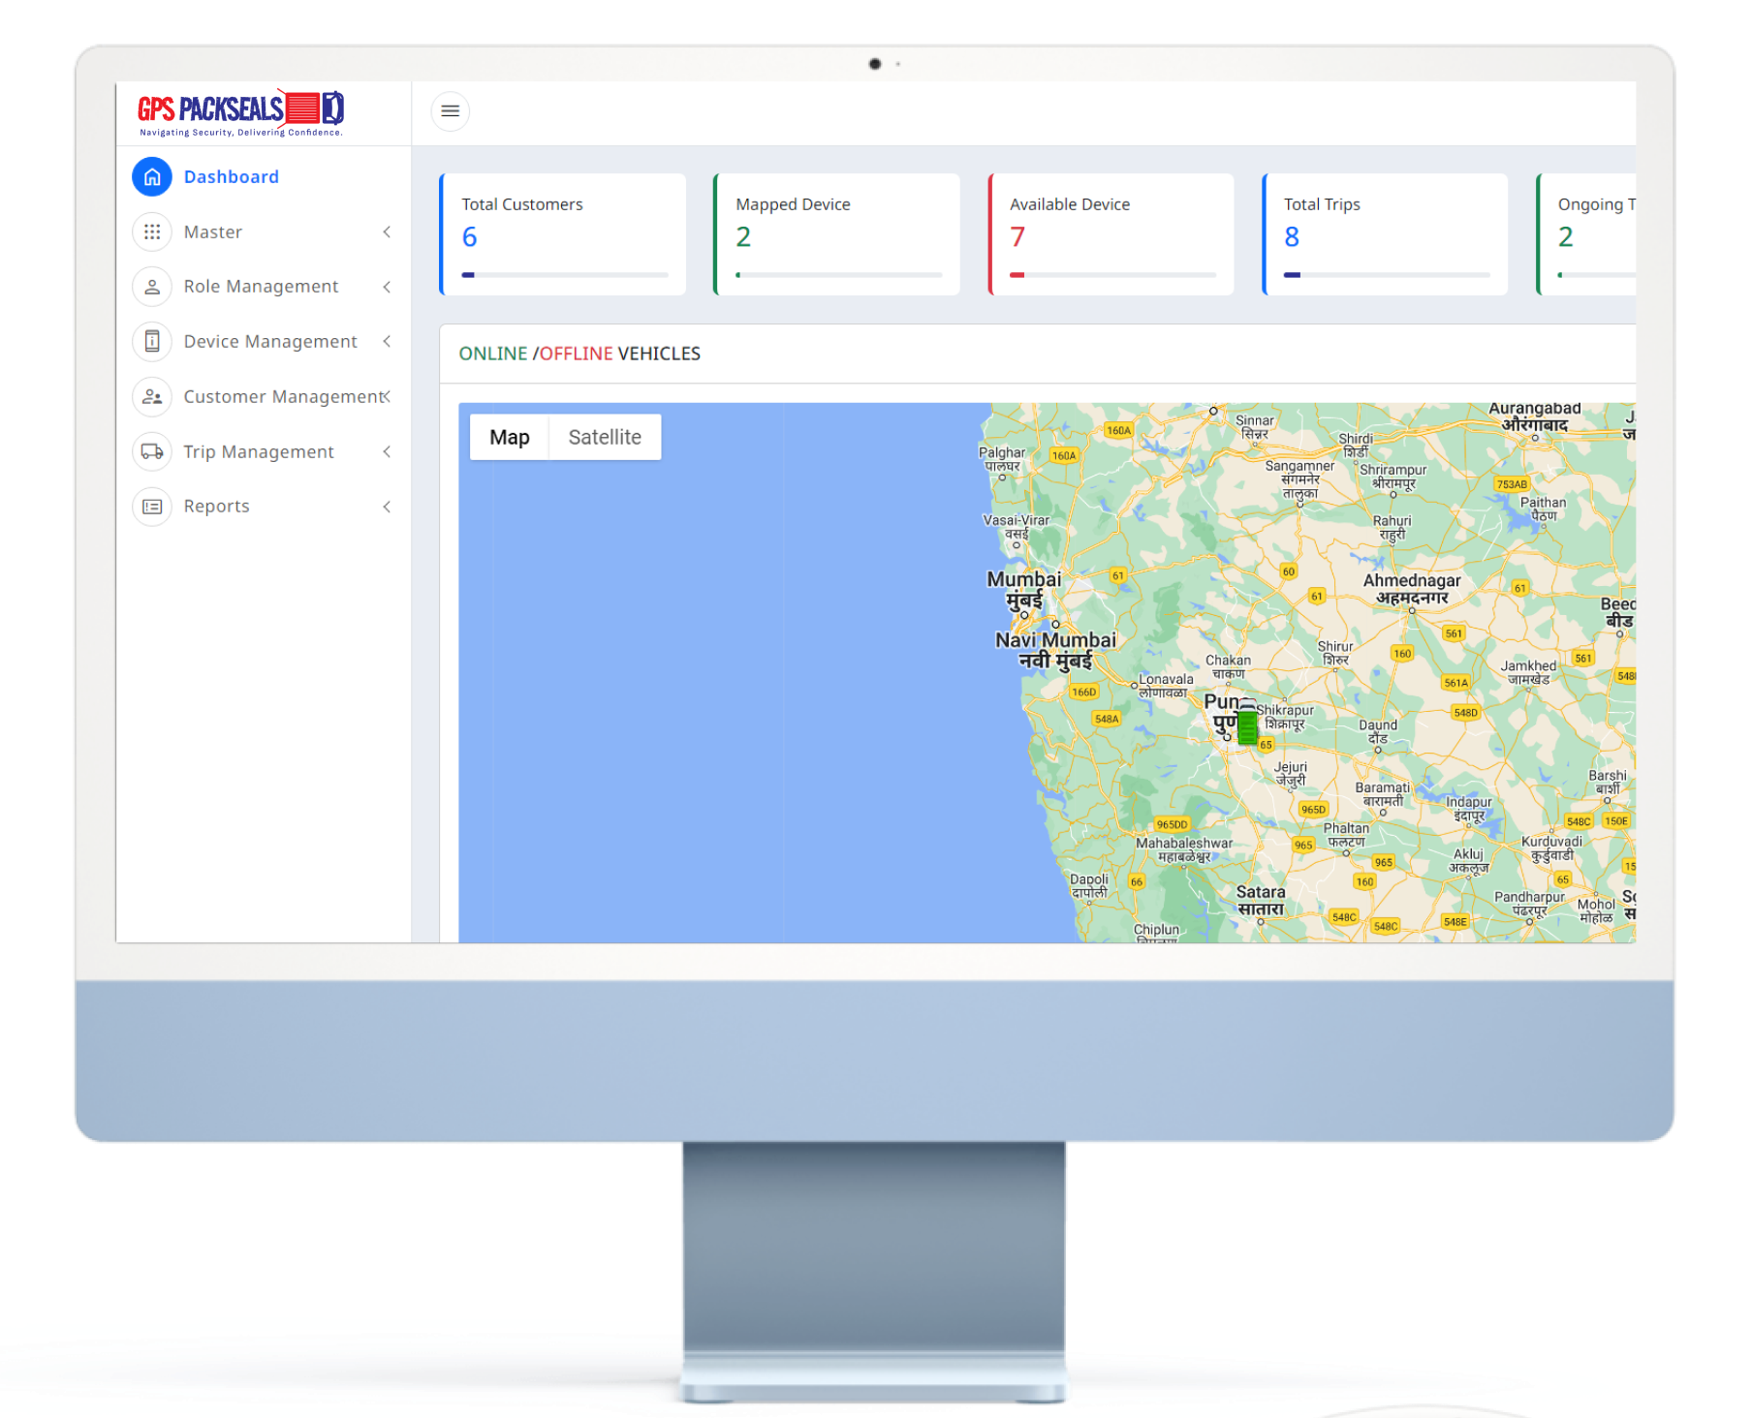Open Customer Management menu item
1752x1418 pixels.
click(x=264, y=396)
